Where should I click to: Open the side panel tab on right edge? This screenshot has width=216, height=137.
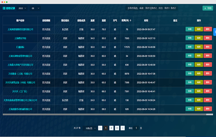(215, 32)
